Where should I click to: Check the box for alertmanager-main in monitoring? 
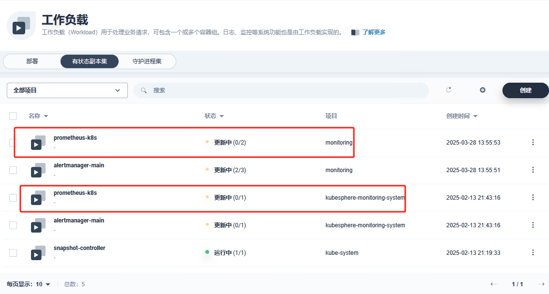[x=13, y=170]
